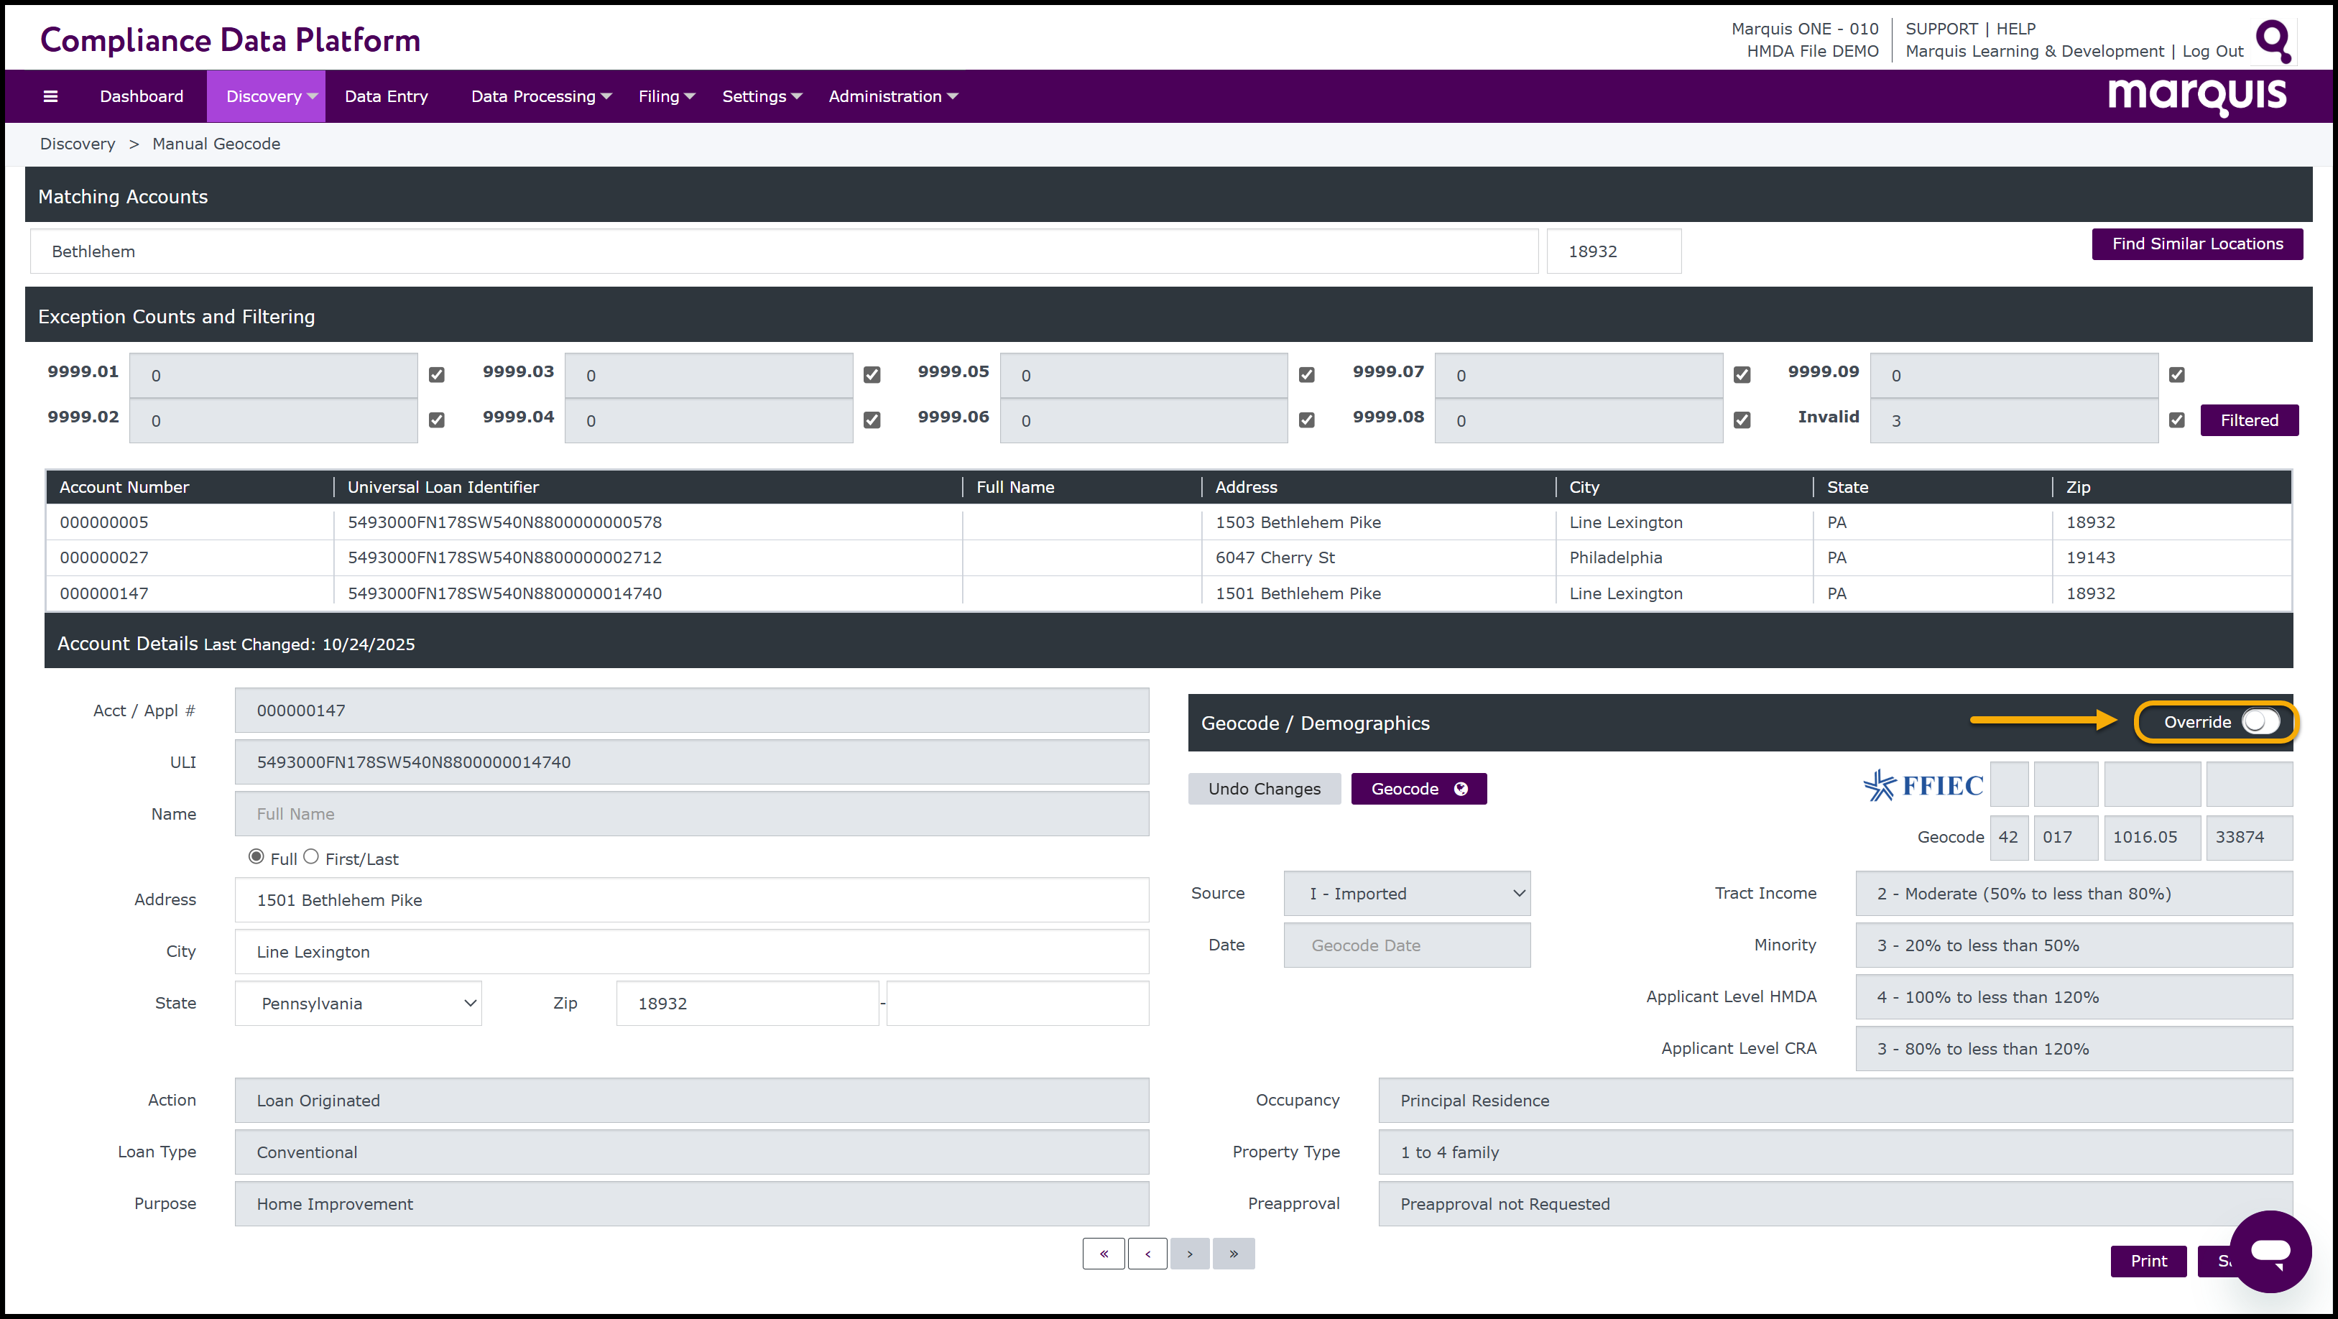Open the Dashboard menu item
Image resolution: width=2338 pixels, height=1319 pixels.
[x=142, y=96]
